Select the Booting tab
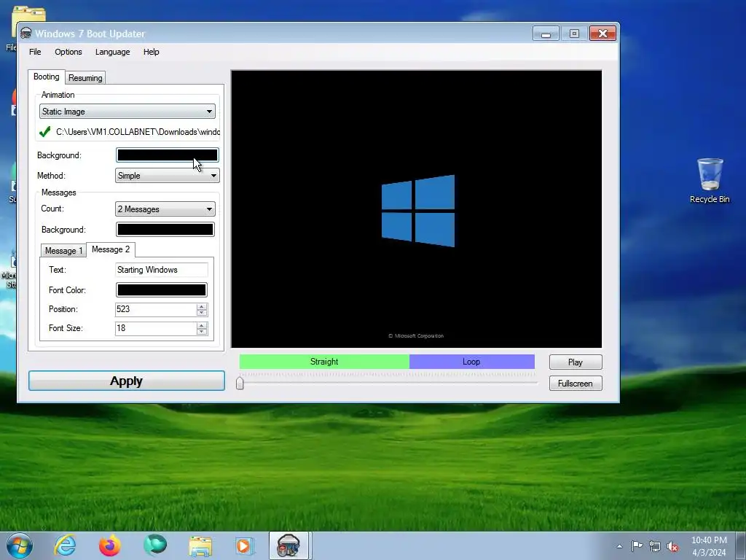This screenshot has height=560, width=746. [x=46, y=77]
